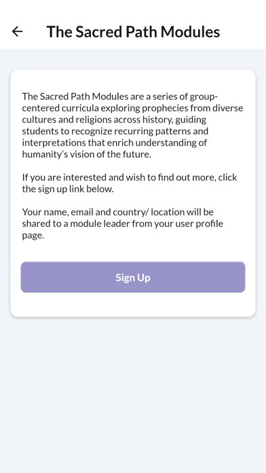Click the phrase "find out more"
Viewport: 266px width, 473px height.
187,177
